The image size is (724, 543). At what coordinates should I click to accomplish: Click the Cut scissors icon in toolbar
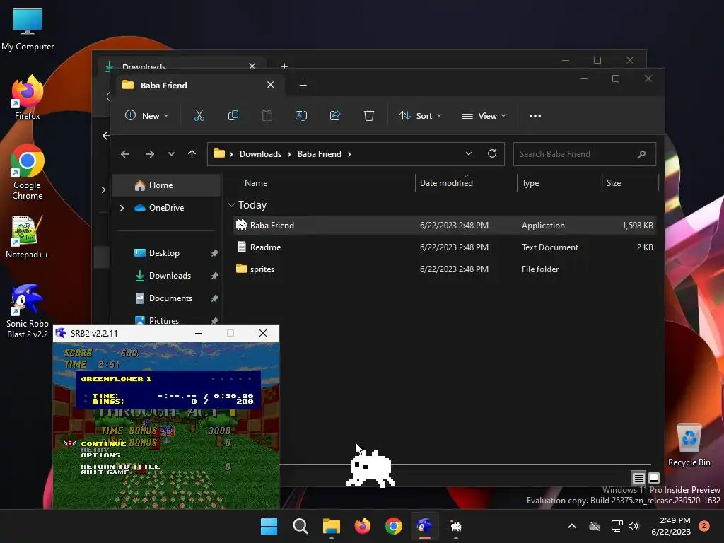pyautogui.click(x=199, y=115)
